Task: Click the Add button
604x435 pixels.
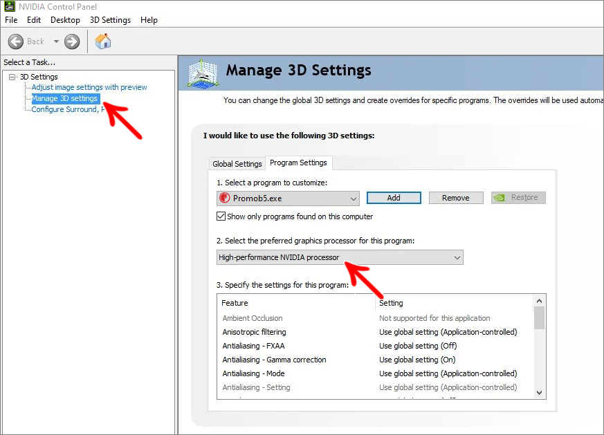Action: pyautogui.click(x=394, y=198)
